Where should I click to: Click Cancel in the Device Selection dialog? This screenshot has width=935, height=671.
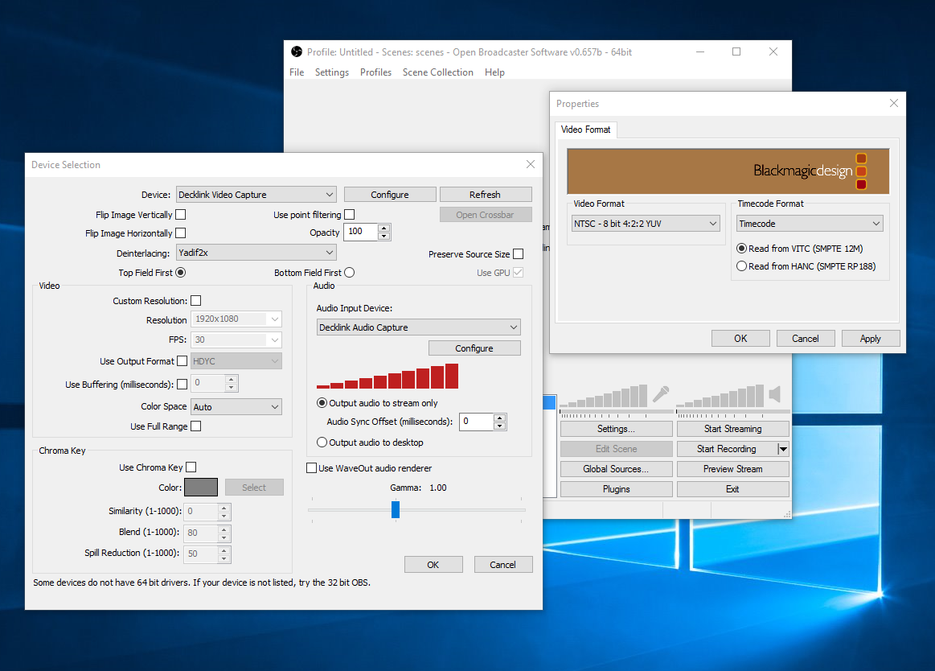tap(502, 565)
